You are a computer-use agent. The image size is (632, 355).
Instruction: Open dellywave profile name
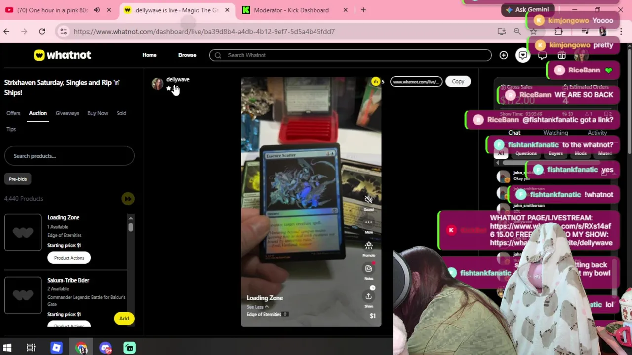pyautogui.click(x=178, y=79)
